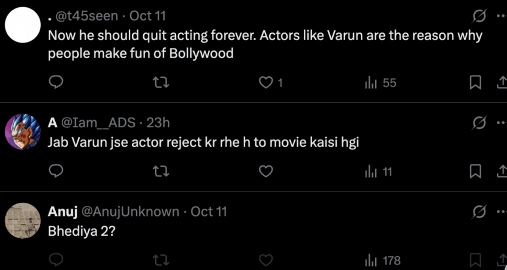
Task: Repost the t45seen tweet
Action: click(x=161, y=83)
